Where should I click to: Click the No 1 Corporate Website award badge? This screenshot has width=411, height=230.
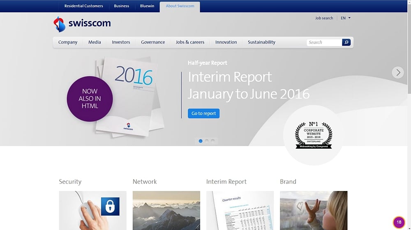pos(314,135)
